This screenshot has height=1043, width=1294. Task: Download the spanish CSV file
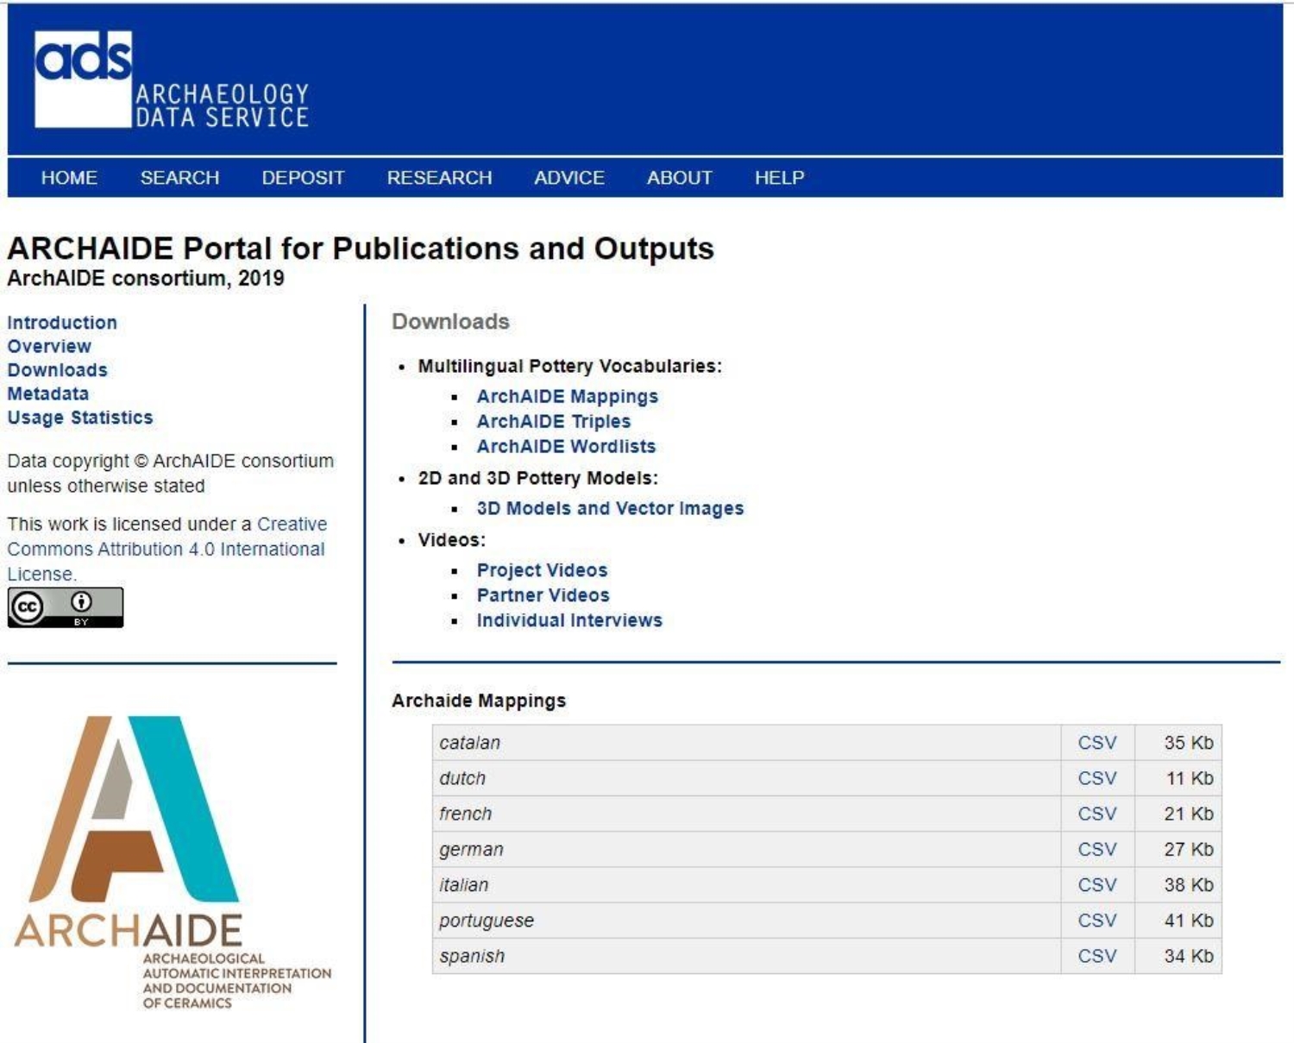pos(1097,956)
